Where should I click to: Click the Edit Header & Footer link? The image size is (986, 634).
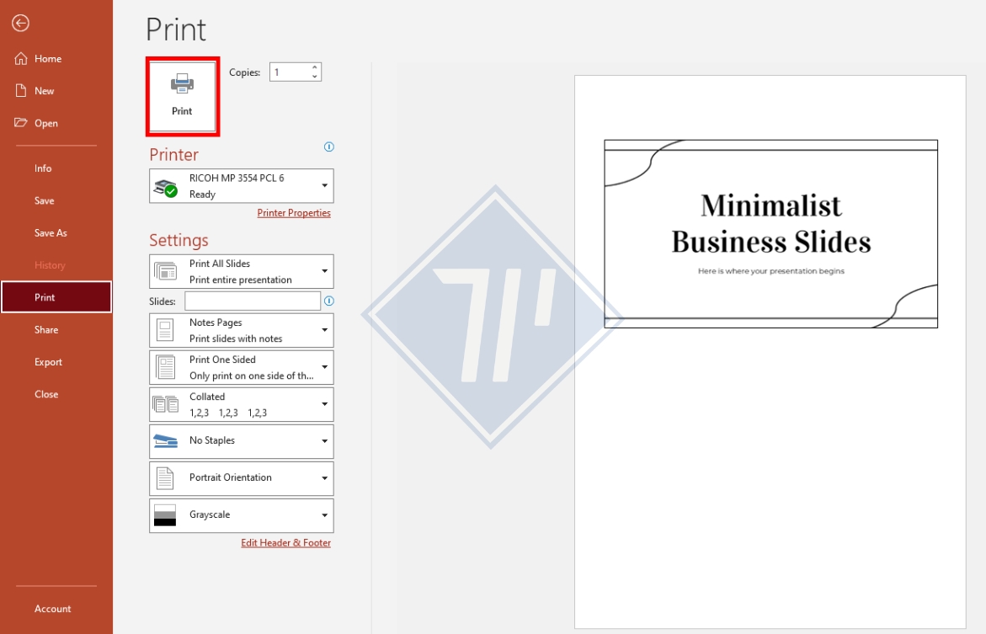point(285,543)
